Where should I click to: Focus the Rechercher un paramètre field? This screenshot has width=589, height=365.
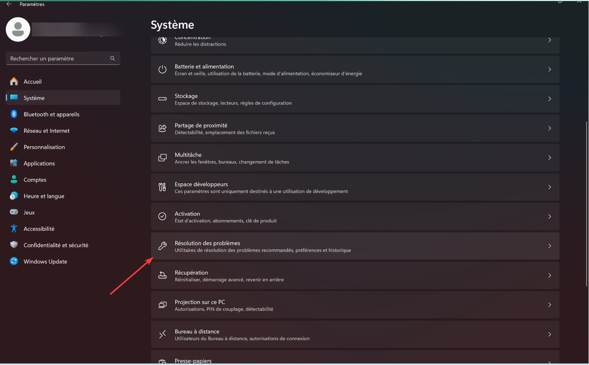[x=63, y=58]
